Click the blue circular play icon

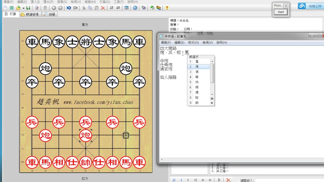coord(135,8)
